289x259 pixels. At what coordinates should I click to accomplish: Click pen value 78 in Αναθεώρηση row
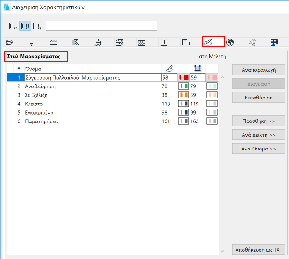(164, 86)
